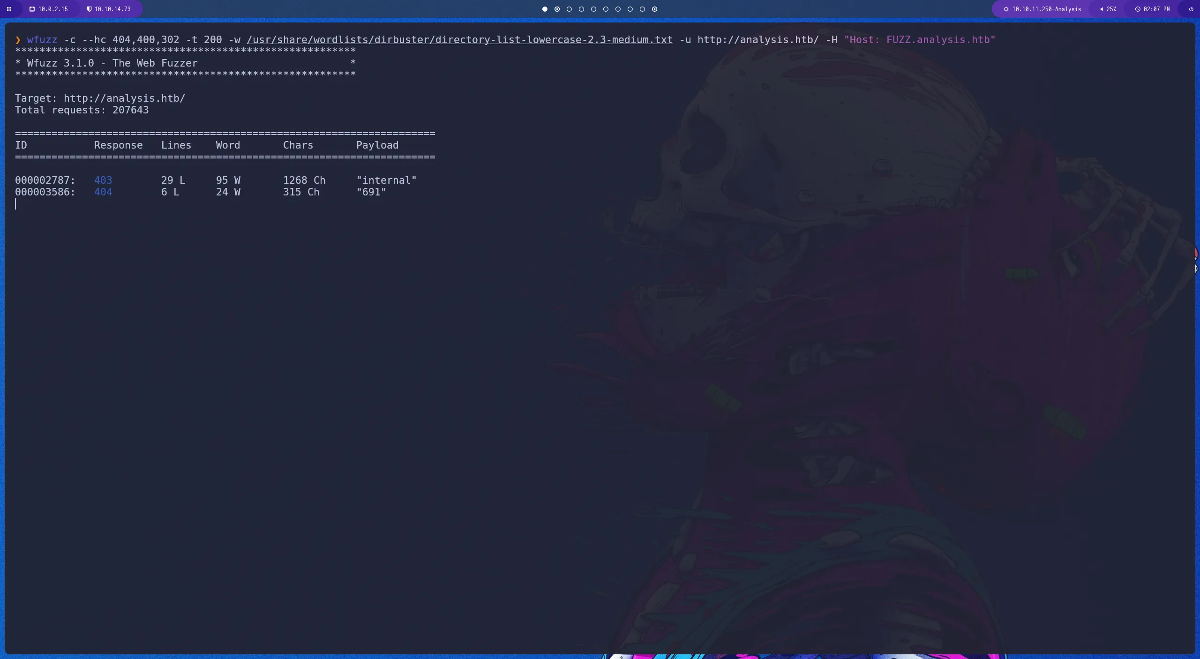This screenshot has width=1200, height=659.
Task: Open the underlined directory-list-lowercase wordlist path
Action: coord(458,40)
